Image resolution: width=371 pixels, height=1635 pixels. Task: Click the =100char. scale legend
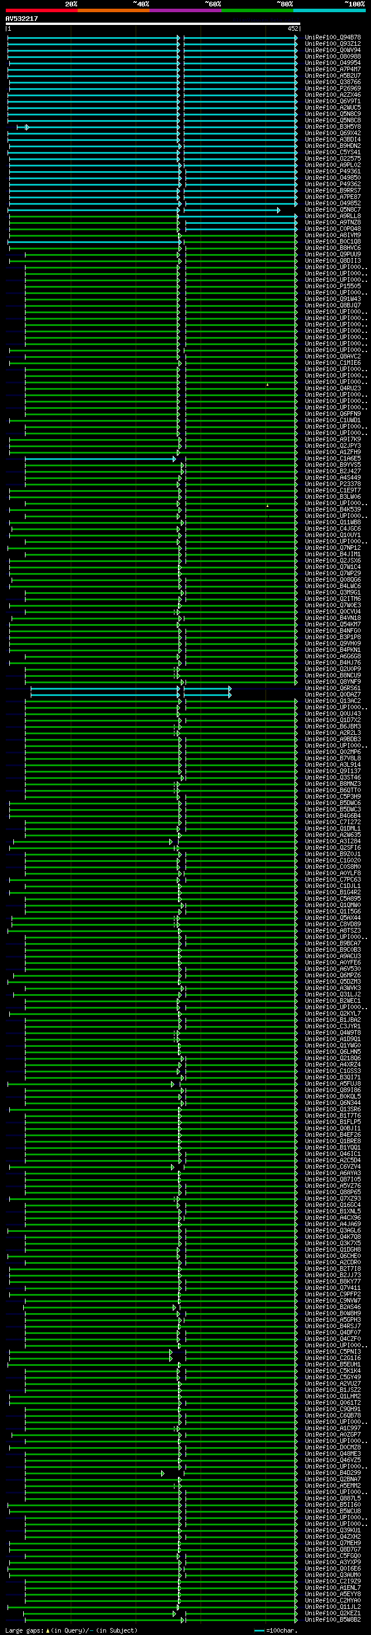(275, 1630)
